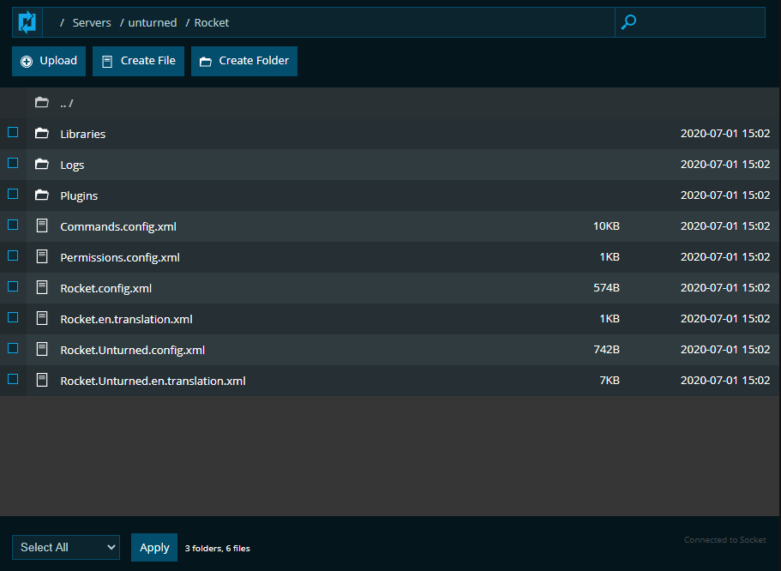This screenshot has height=571, width=781.
Task: Click the parent directory folder icon
Action: [41, 103]
